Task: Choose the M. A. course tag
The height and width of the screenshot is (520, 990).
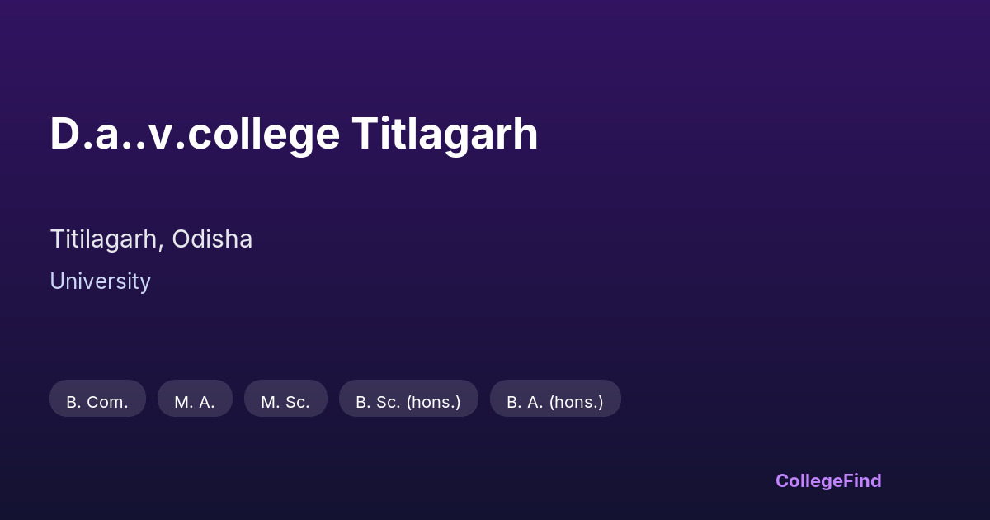Action: pyautogui.click(x=195, y=402)
